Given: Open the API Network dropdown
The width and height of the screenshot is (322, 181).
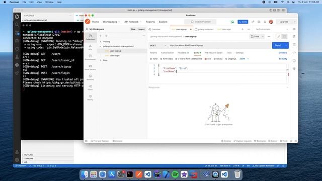Looking at the screenshot, I should [133, 22].
